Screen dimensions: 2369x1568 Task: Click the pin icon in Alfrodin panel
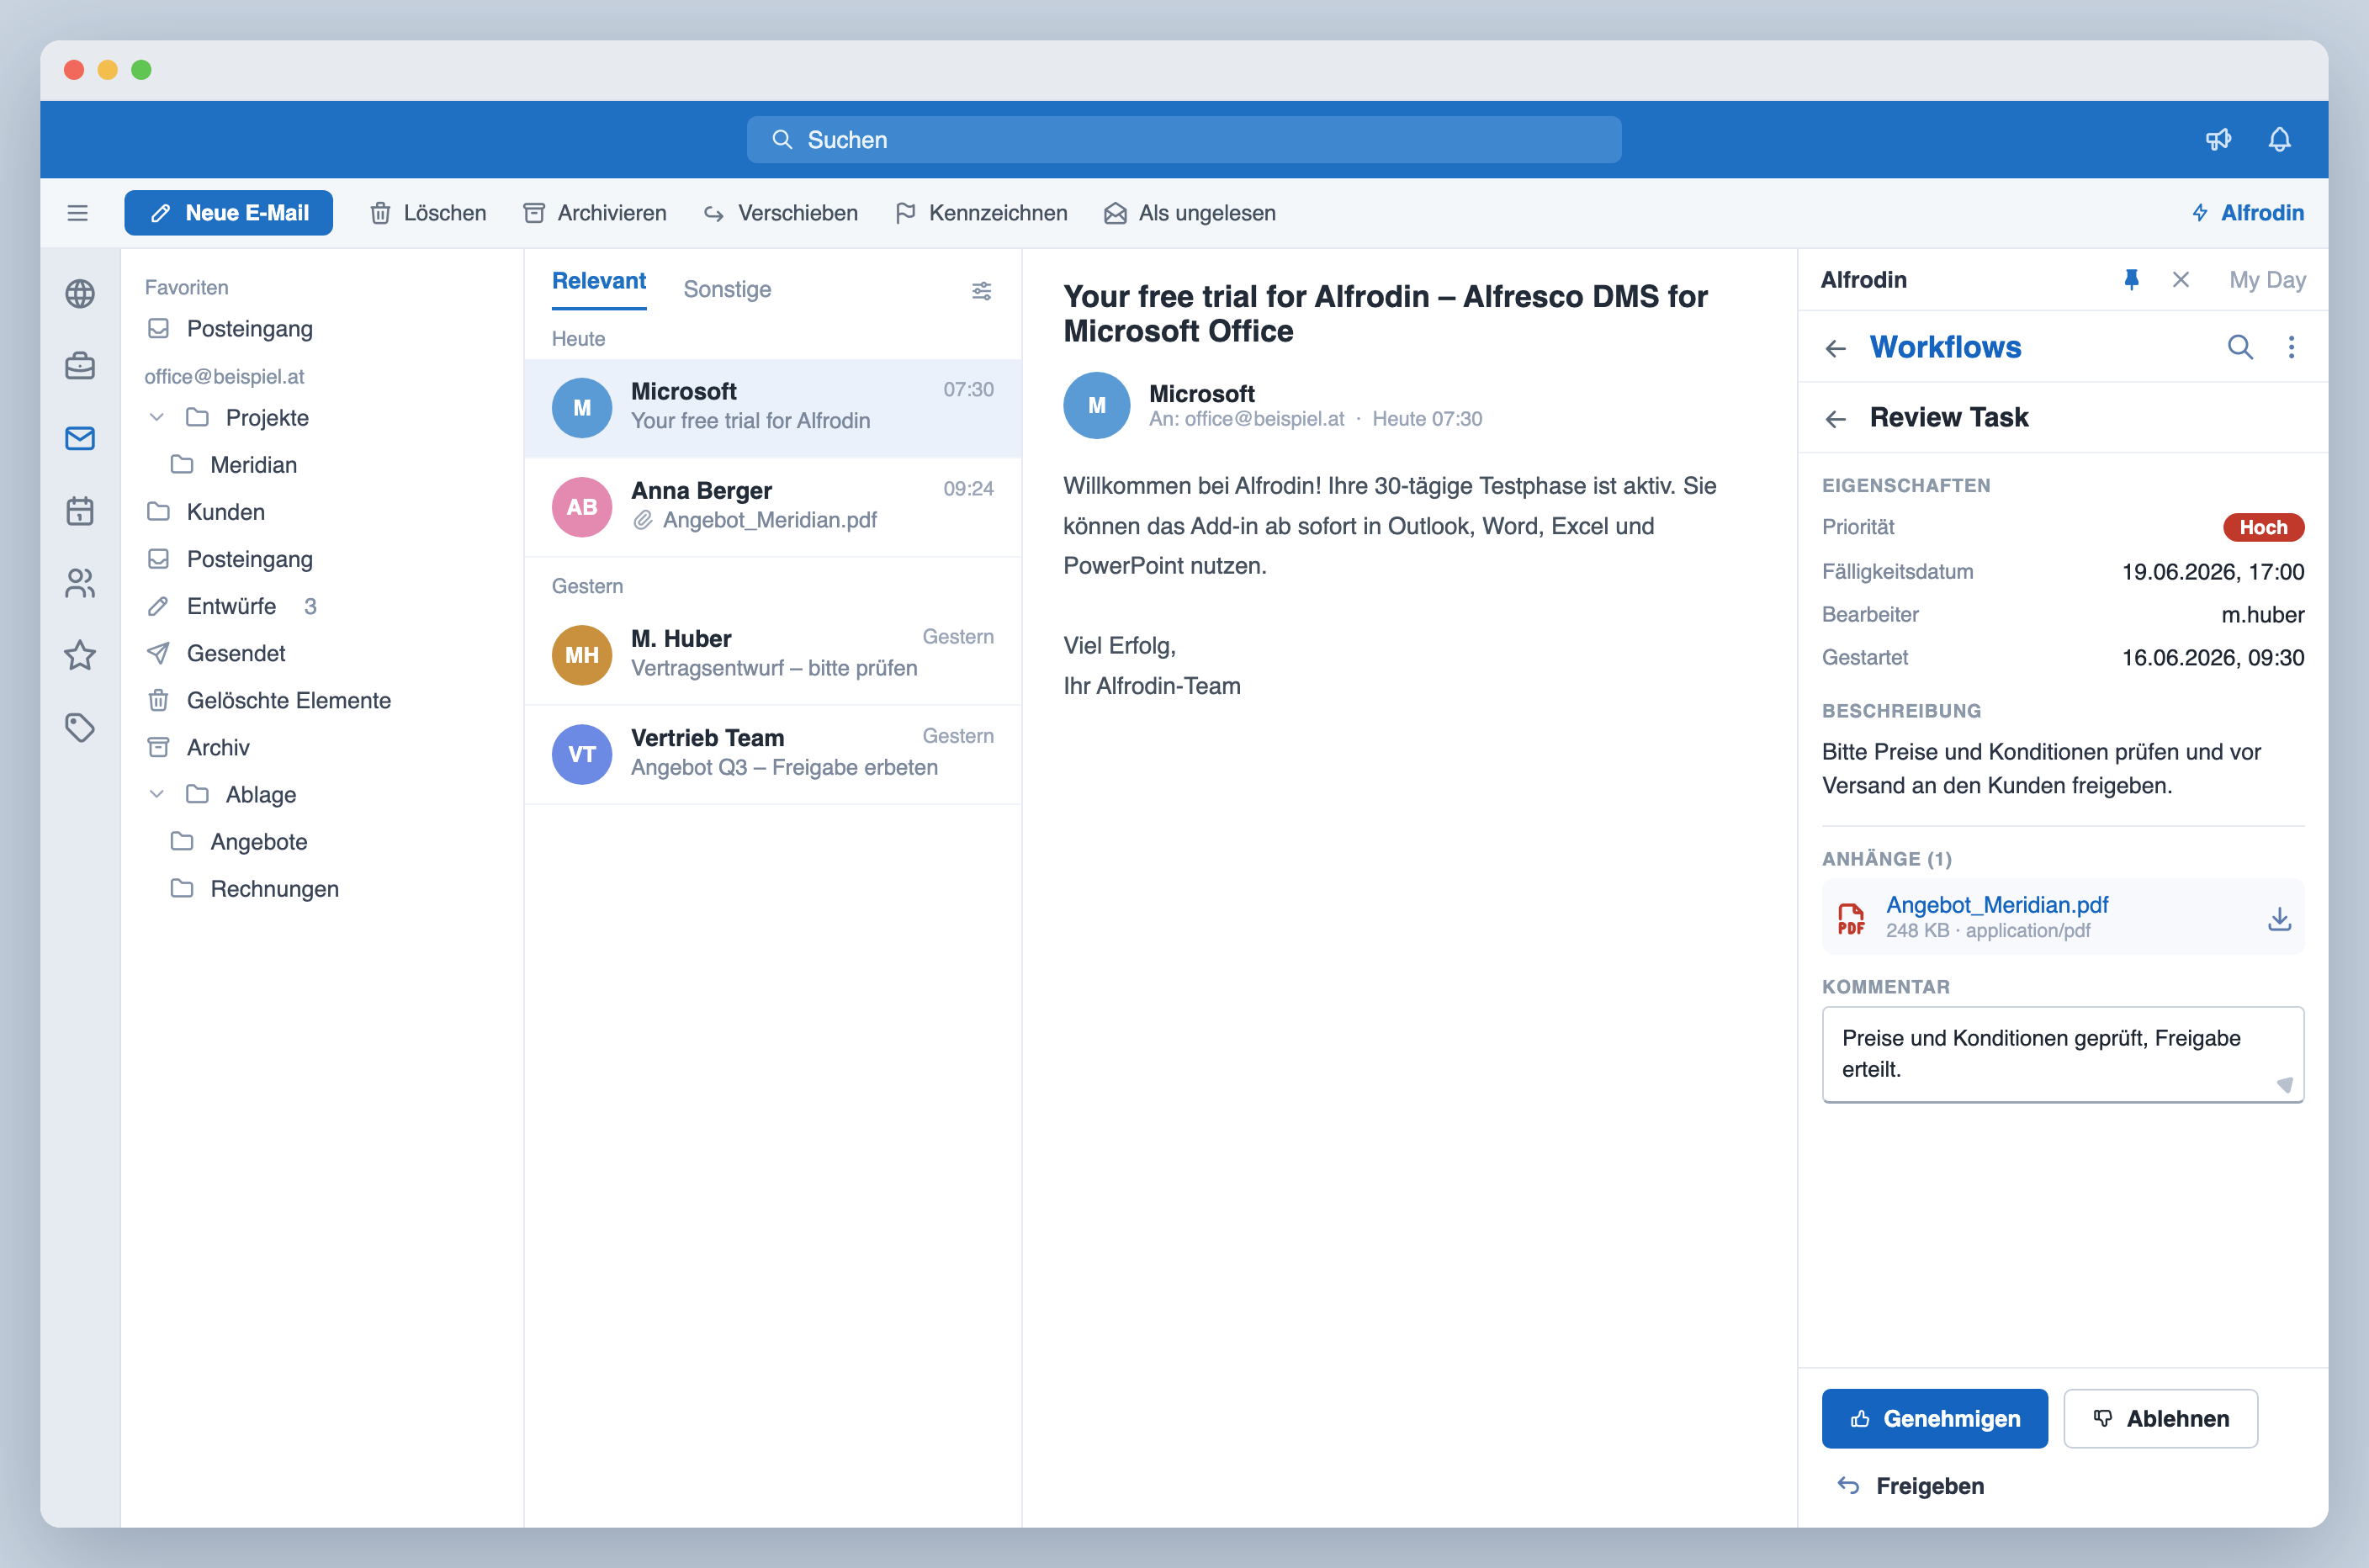pos(2131,280)
